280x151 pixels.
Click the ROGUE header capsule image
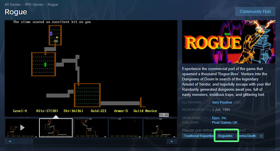(228, 42)
